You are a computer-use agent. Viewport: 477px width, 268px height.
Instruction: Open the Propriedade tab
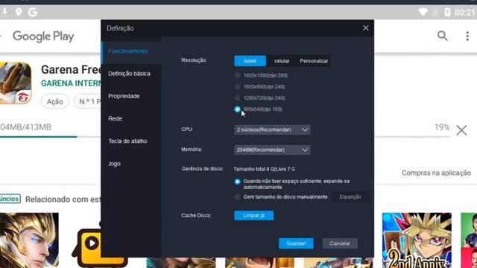tap(124, 96)
